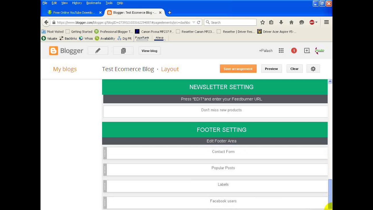Open the History menu
Image resolution: width=373 pixels, height=210 pixels.
point(77,3)
